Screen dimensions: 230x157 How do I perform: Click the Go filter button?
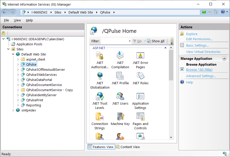pyautogui.click(x=137, y=41)
